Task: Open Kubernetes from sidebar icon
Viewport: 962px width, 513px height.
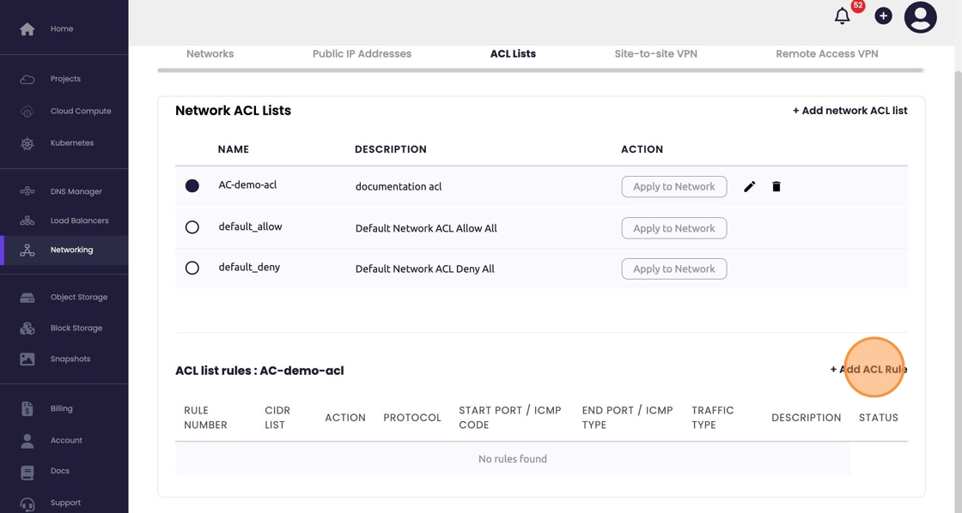Action: (27, 143)
